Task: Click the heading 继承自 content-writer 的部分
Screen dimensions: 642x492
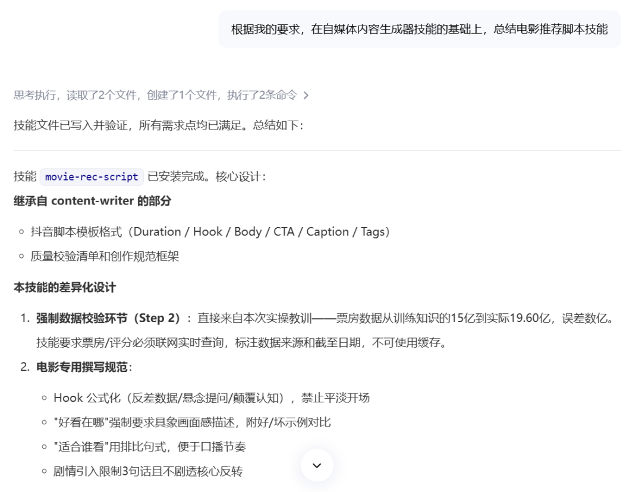Action: tap(93, 201)
